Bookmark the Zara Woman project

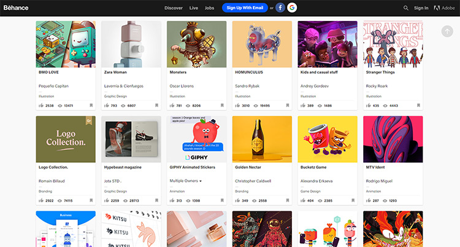coord(156,105)
